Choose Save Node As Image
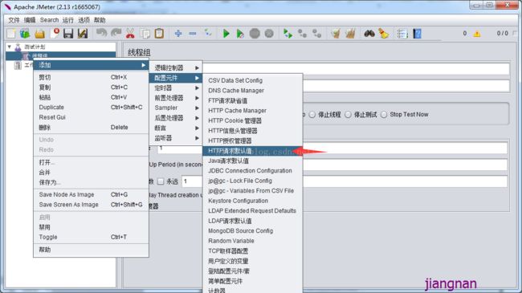 [x=91, y=194]
